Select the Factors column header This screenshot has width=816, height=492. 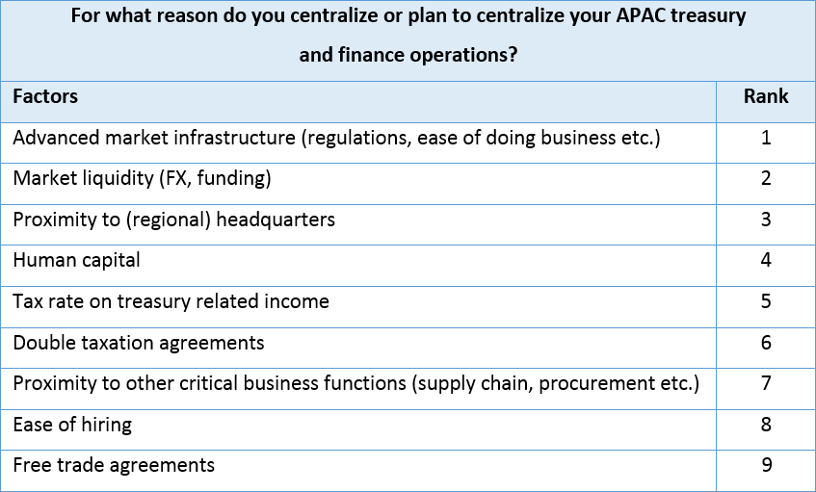tap(45, 96)
